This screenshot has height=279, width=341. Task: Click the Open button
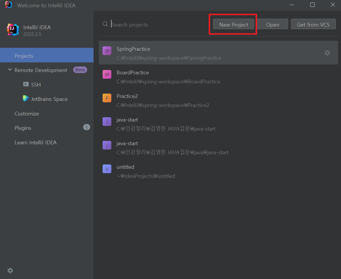[273, 24]
